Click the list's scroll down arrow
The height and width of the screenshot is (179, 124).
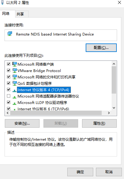[x=114, y=108]
